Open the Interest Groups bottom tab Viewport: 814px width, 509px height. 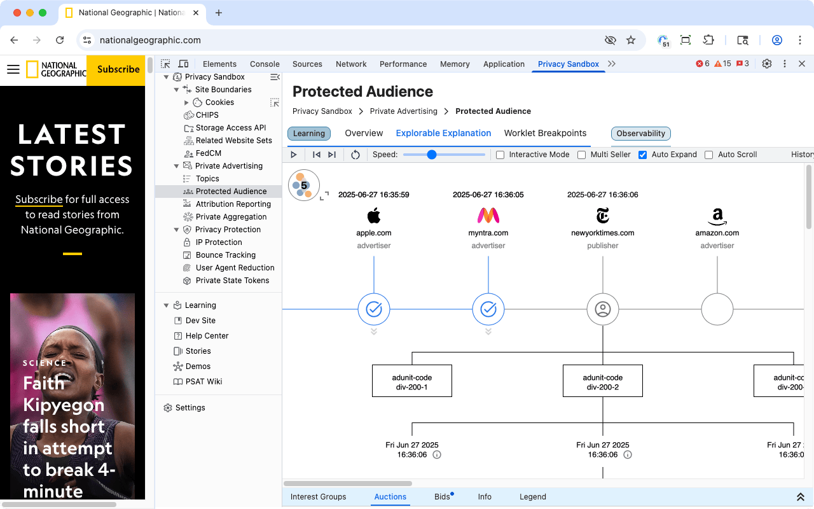coord(319,497)
